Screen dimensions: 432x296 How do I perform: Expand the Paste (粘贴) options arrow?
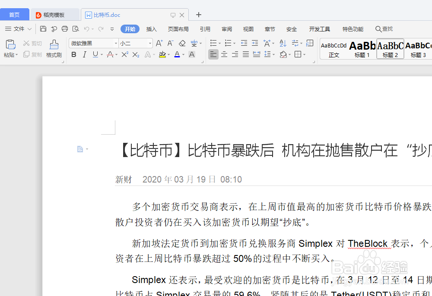(16, 55)
